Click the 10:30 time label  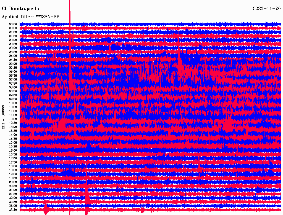(13, 107)
